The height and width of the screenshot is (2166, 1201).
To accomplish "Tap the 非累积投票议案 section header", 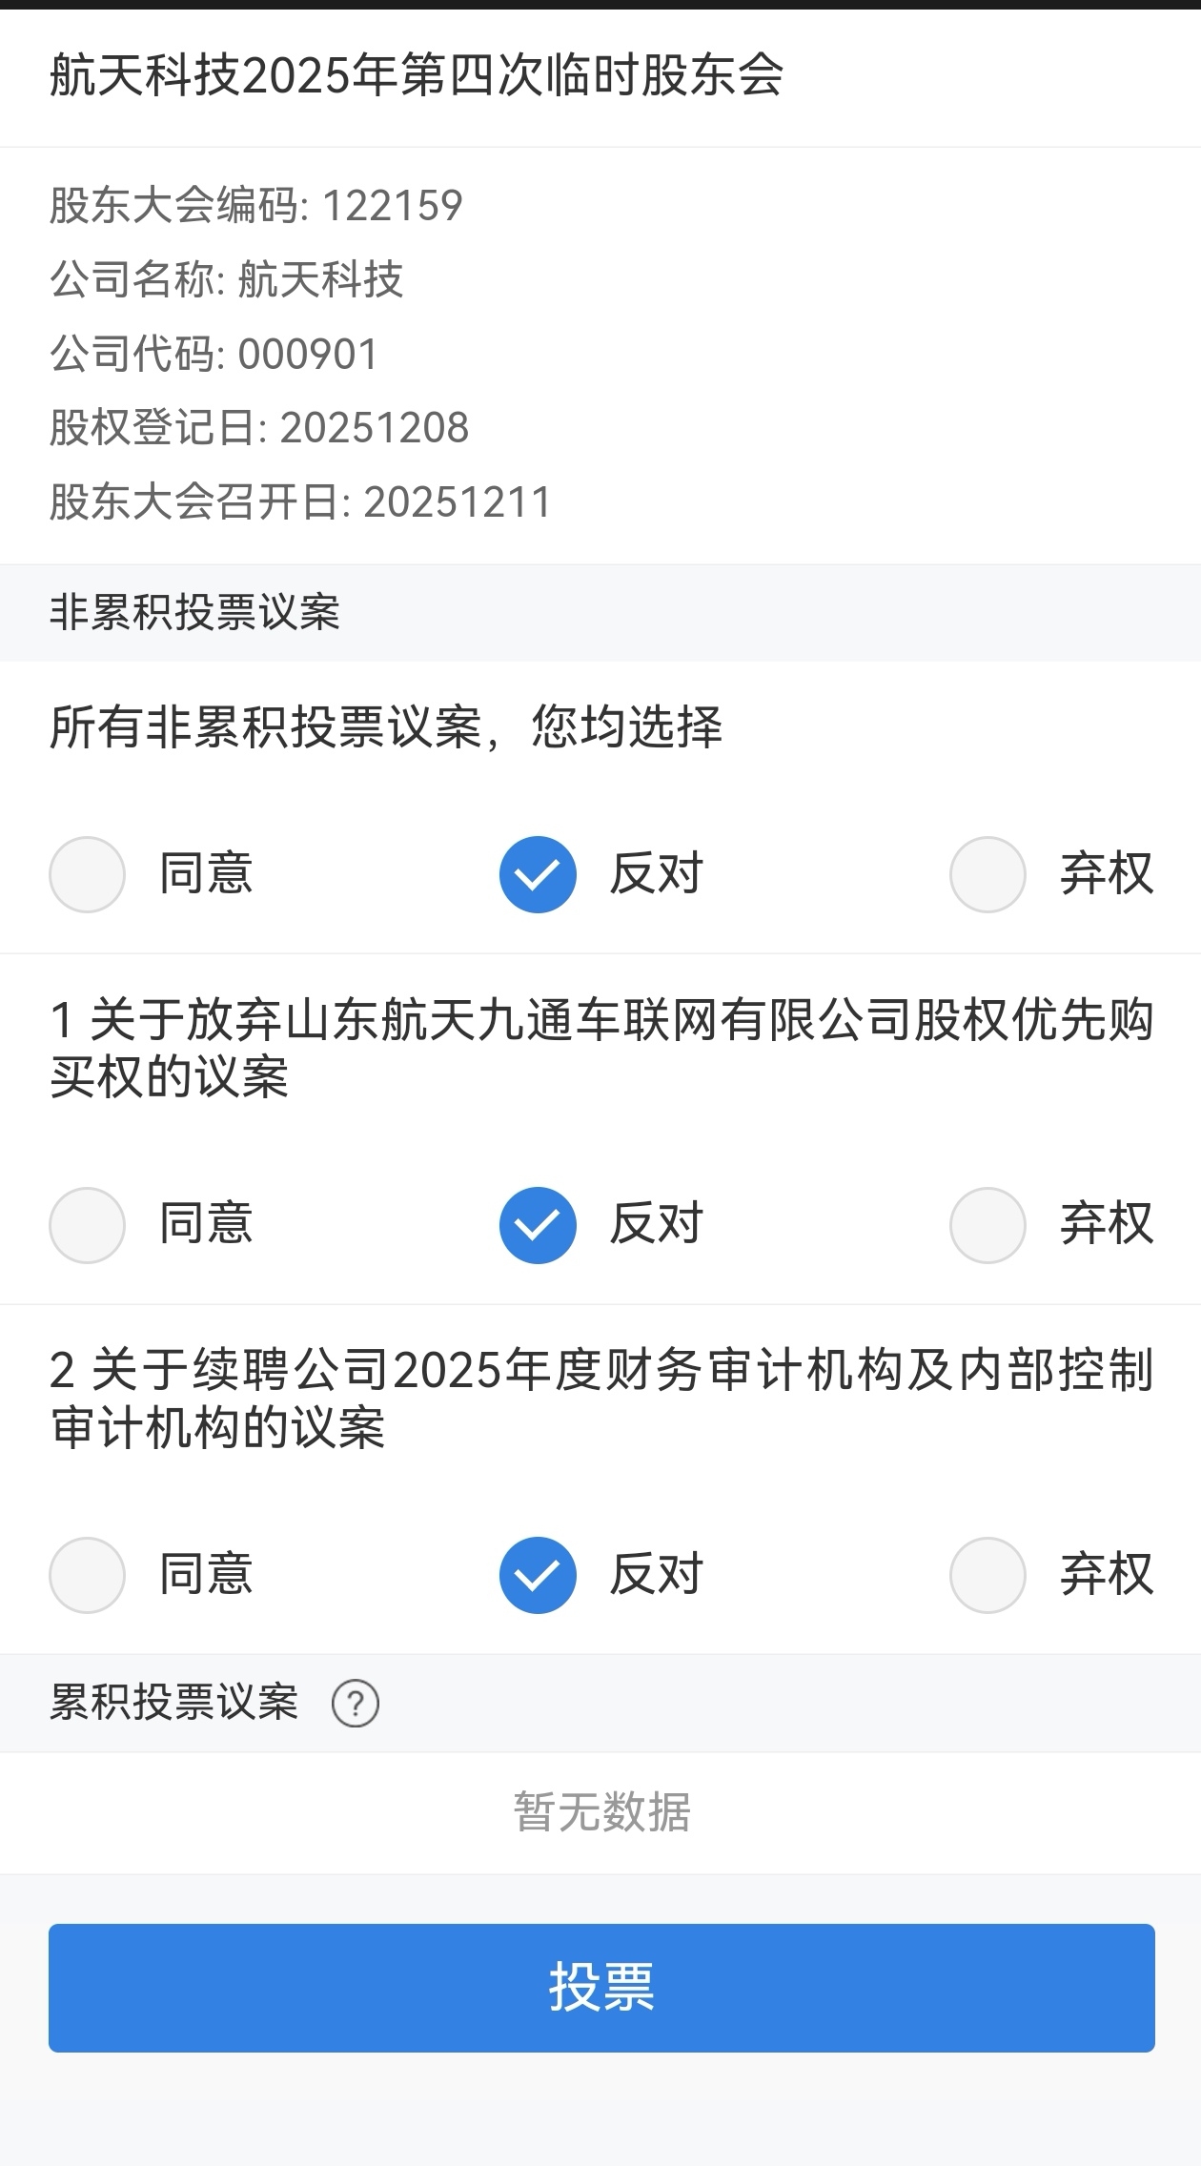I will click(x=194, y=612).
